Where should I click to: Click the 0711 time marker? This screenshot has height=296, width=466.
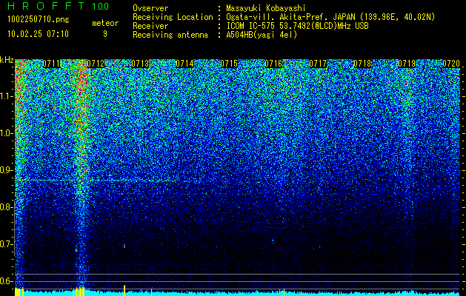tap(51, 64)
